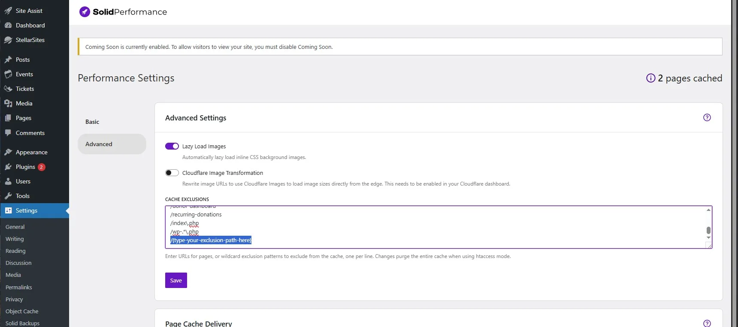This screenshot has width=738, height=327.
Task: Click the textarea scrollbar down arrow
Action: (708, 237)
